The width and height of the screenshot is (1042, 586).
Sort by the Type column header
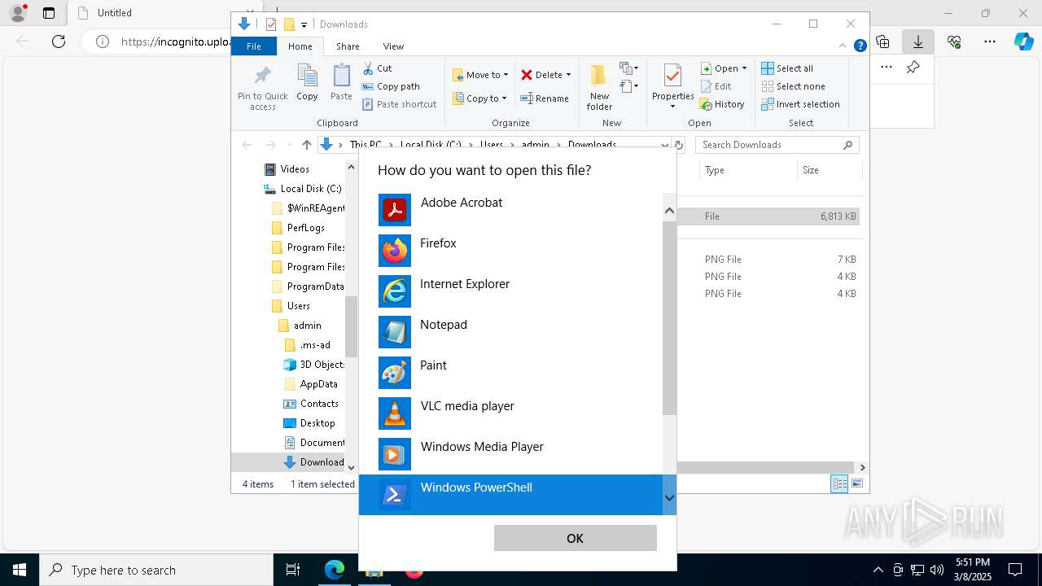point(748,170)
